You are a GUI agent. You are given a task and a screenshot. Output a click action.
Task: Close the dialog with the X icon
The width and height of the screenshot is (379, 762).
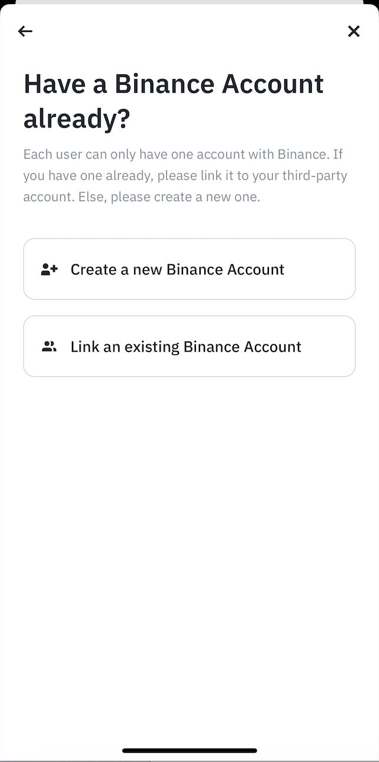(354, 31)
